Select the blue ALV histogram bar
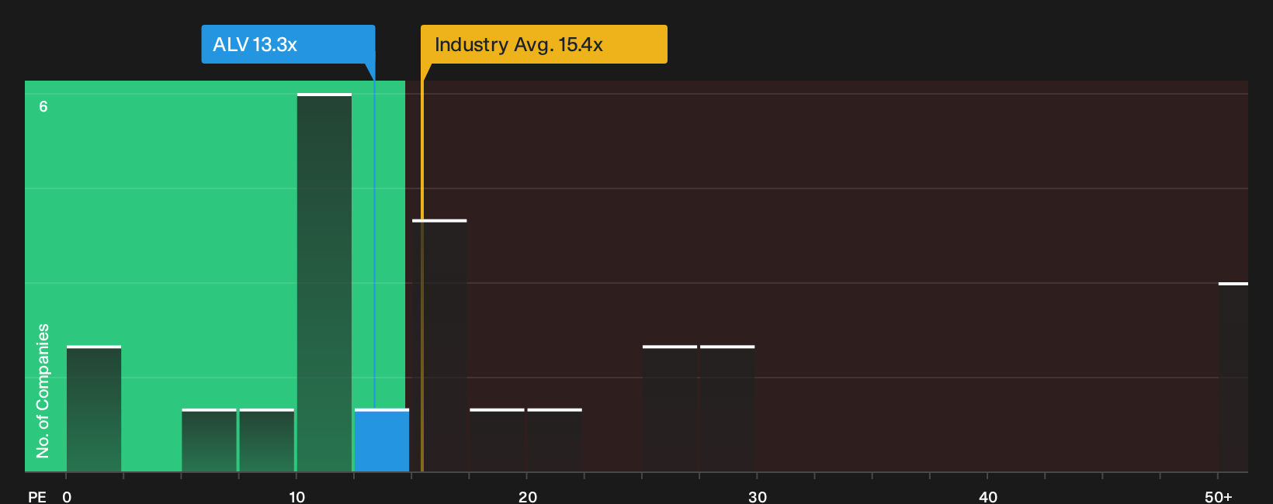The width and height of the screenshot is (1273, 504). coord(382,440)
